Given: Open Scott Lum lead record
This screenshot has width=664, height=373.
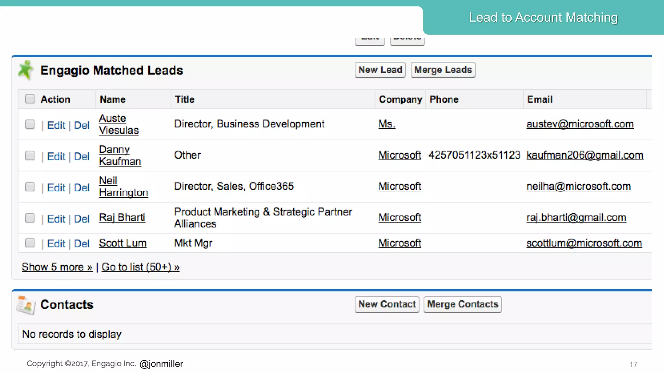Looking at the screenshot, I should [123, 243].
